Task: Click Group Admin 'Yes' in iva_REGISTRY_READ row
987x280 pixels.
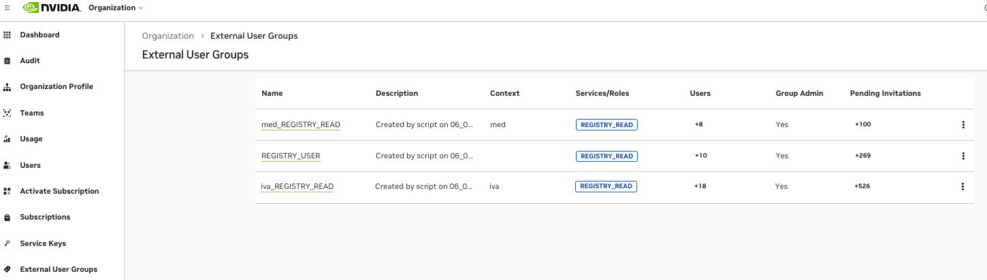Action: [781, 186]
